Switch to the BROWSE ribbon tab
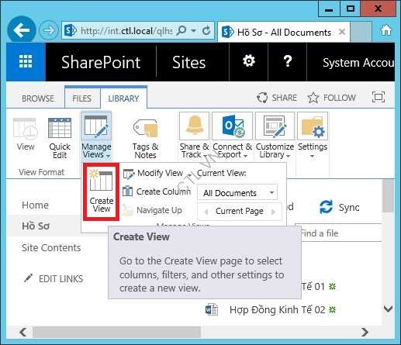Image resolution: width=401 pixels, height=345 pixels. tap(38, 98)
